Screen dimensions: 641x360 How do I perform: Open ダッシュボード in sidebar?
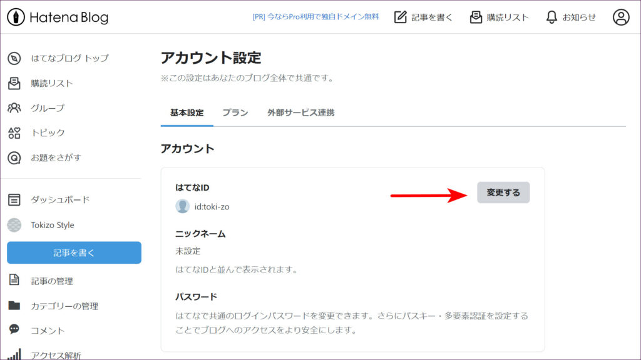[60, 200]
